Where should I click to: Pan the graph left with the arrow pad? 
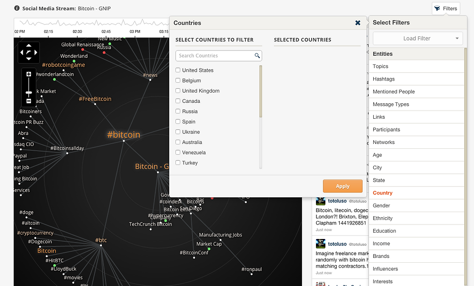coord(22,52)
